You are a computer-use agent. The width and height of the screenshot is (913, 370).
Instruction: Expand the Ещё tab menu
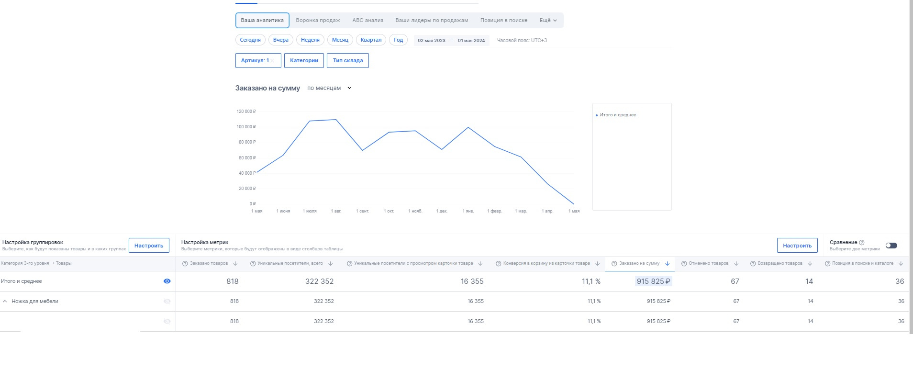pyautogui.click(x=548, y=21)
